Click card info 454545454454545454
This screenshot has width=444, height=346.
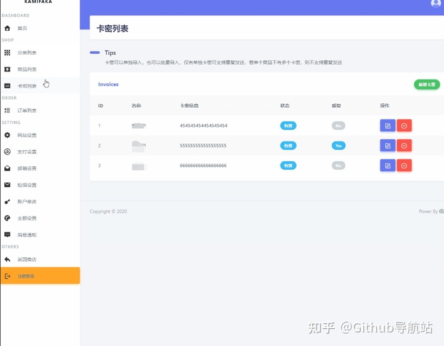pyautogui.click(x=203, y=126)
